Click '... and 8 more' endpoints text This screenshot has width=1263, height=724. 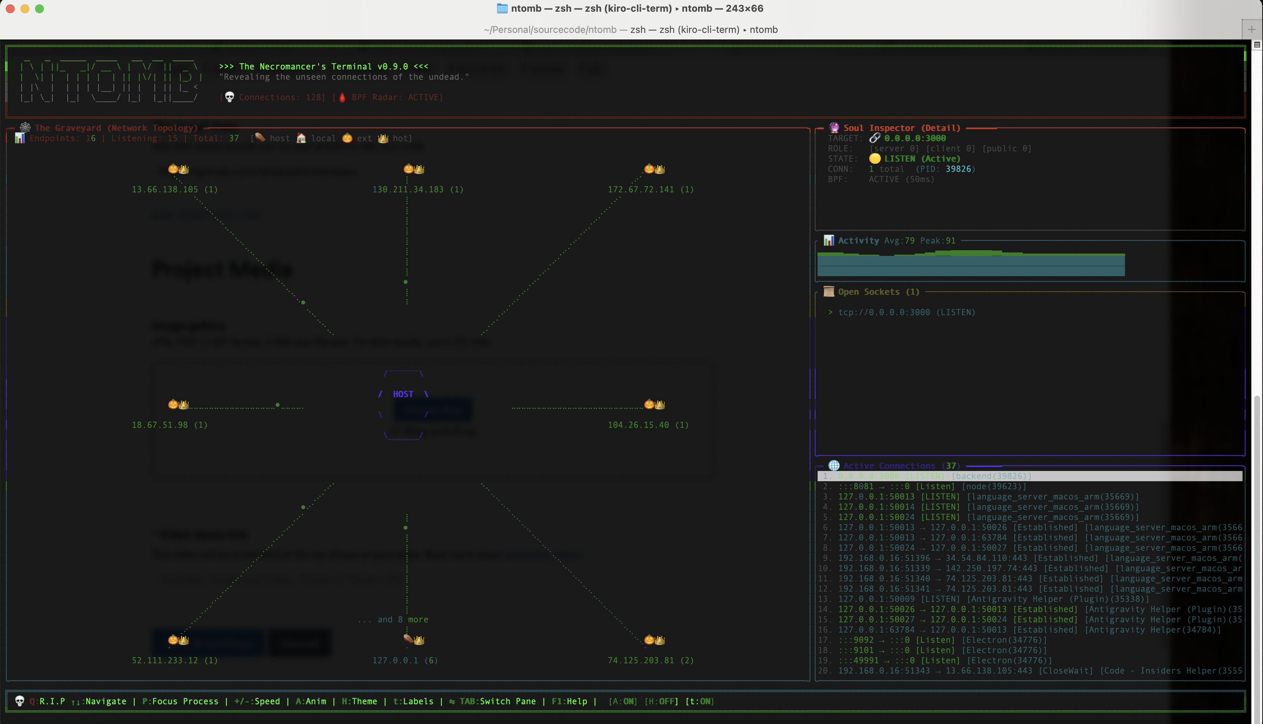[x=393, y=619]
